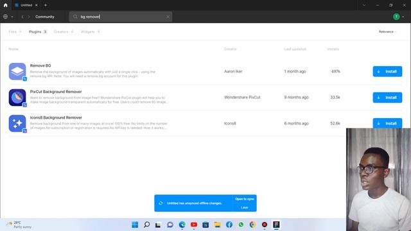Open the Icons8 Background Remover plugin icon

click(x=17, y=123)
